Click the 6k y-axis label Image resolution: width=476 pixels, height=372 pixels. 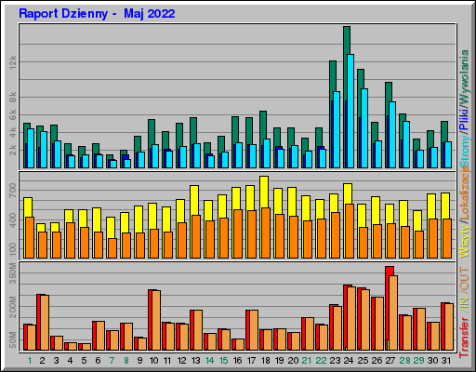[13, 115]
